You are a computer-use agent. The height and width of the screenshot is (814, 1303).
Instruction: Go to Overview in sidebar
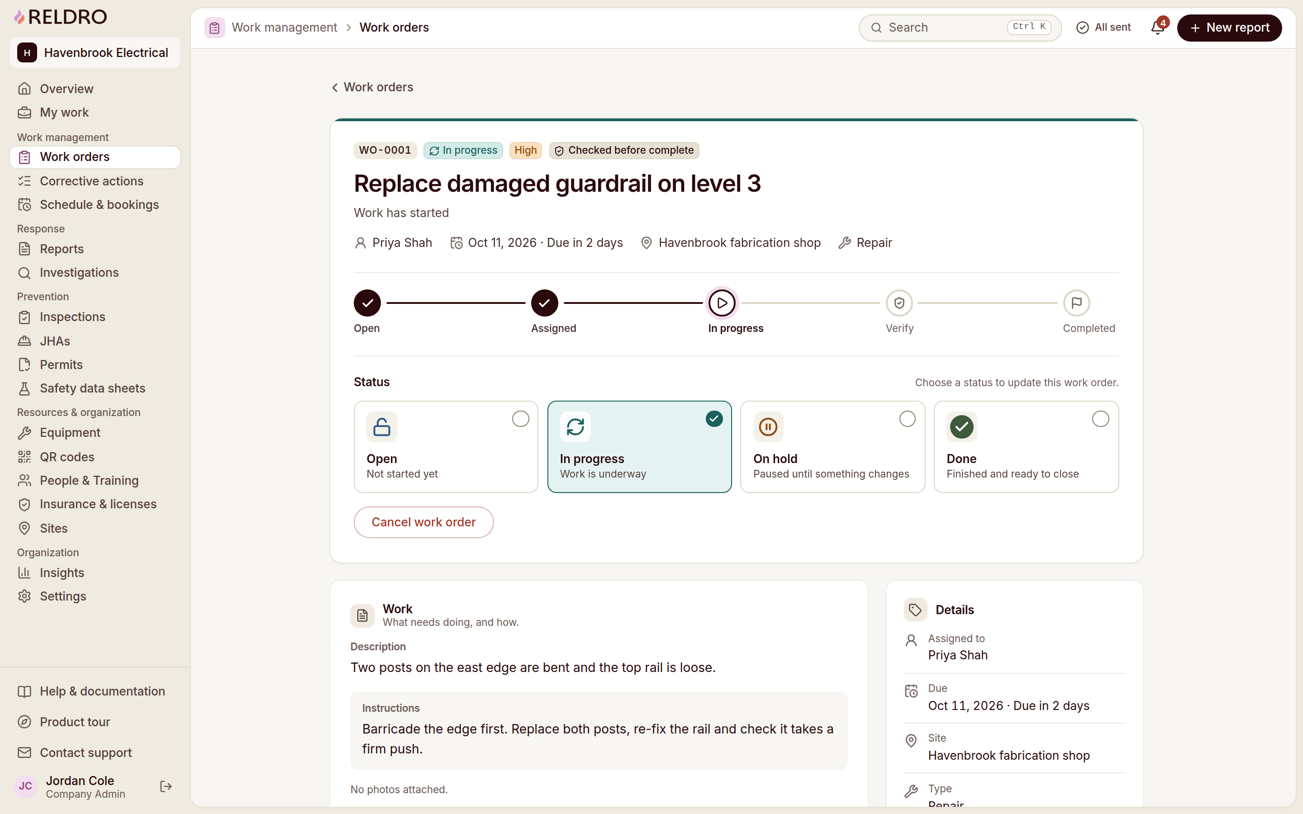coord(95,89)
